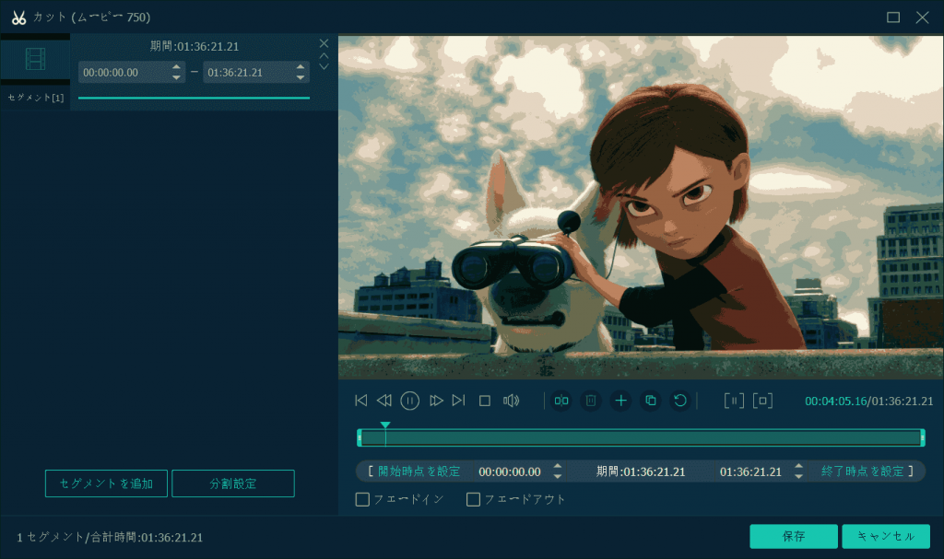Click the 保存 button
The image size is (944, 559).
pyautogui.click(x=794, y=536)
